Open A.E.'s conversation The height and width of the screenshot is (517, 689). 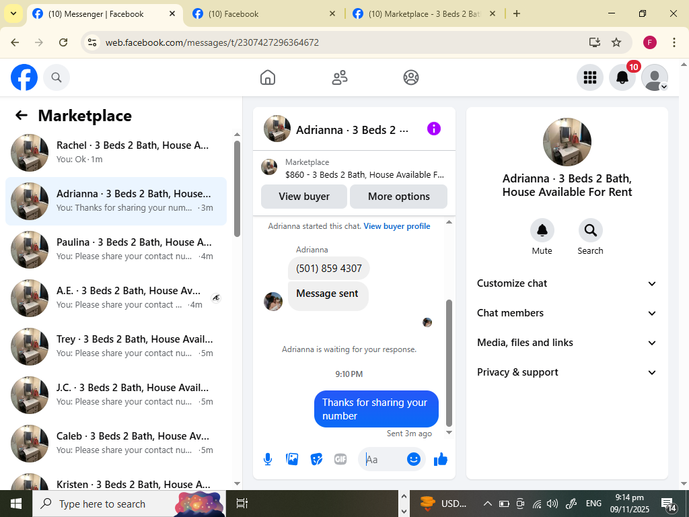[116, 298]
